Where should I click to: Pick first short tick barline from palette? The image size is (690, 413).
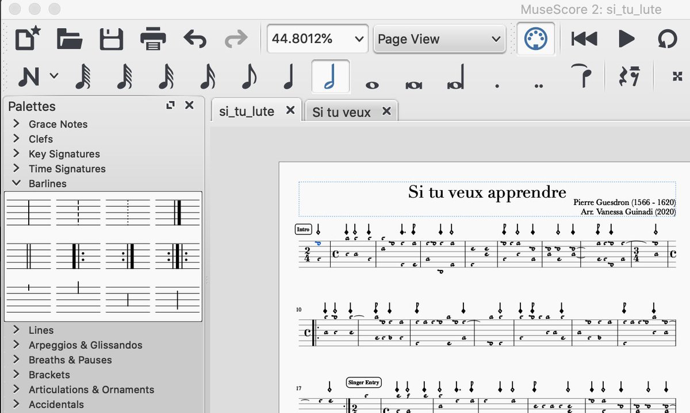(29, 297)
